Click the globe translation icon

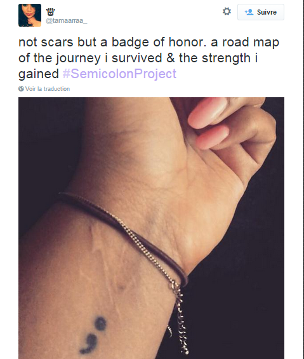21,88
